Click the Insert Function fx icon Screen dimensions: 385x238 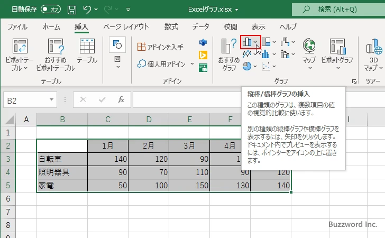pos(121,99)
